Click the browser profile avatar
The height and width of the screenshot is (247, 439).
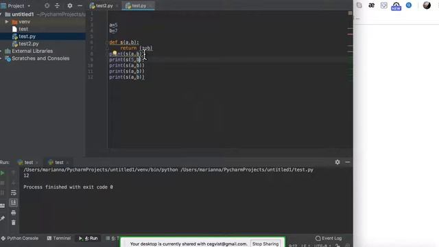click(427, 5)
